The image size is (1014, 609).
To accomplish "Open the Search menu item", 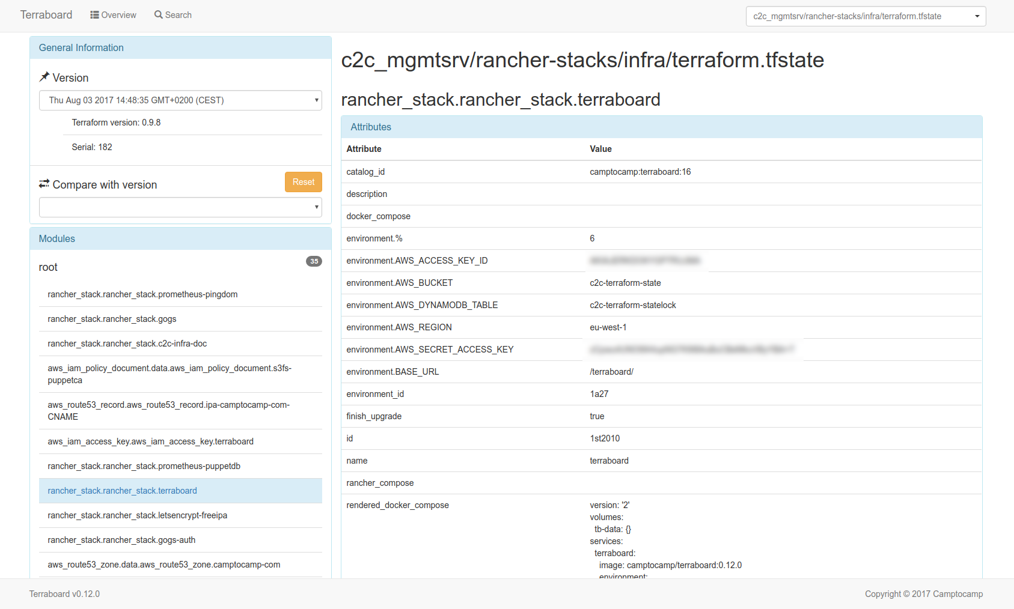I will [x=173, y=15].
